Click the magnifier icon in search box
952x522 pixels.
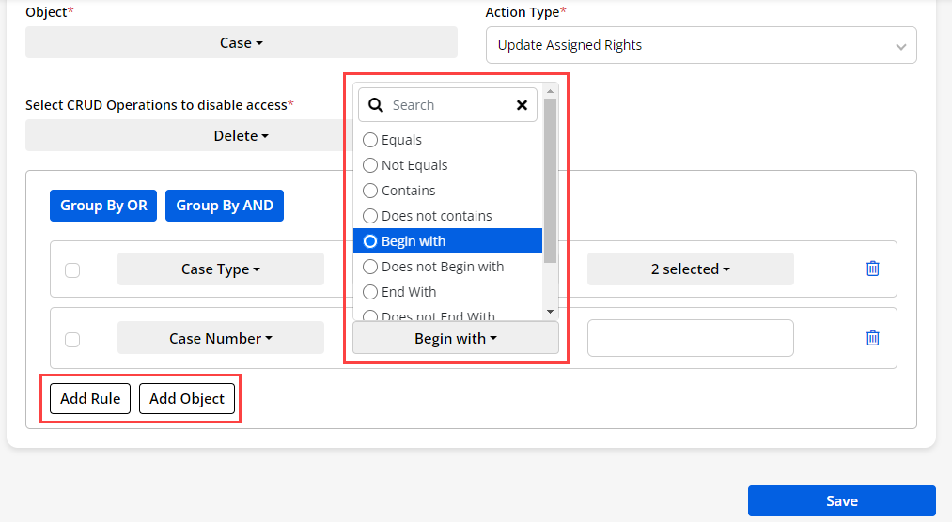tap(377, 105)
